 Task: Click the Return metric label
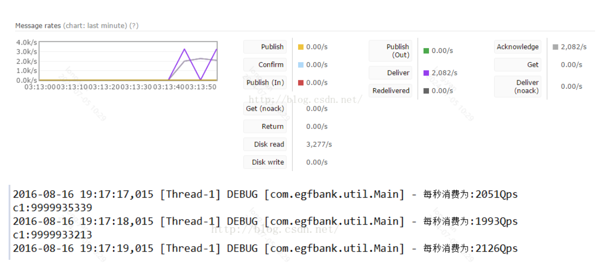tap(265, 126)
